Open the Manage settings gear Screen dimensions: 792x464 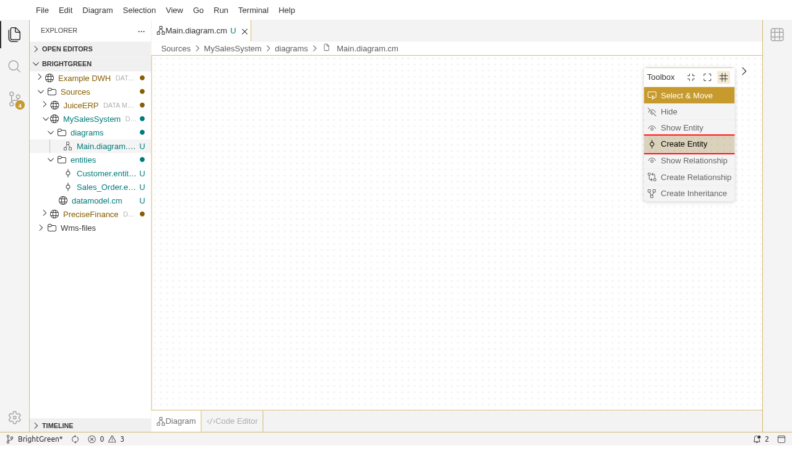point(15,418)
